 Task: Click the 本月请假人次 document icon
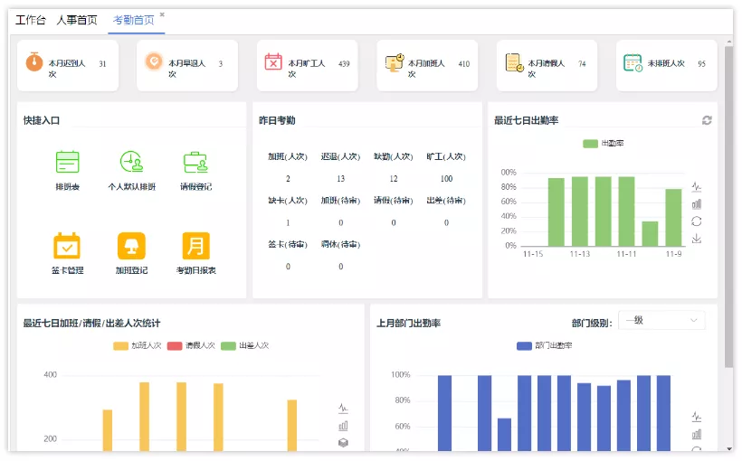pyautogui.click(x=514, y=62)
